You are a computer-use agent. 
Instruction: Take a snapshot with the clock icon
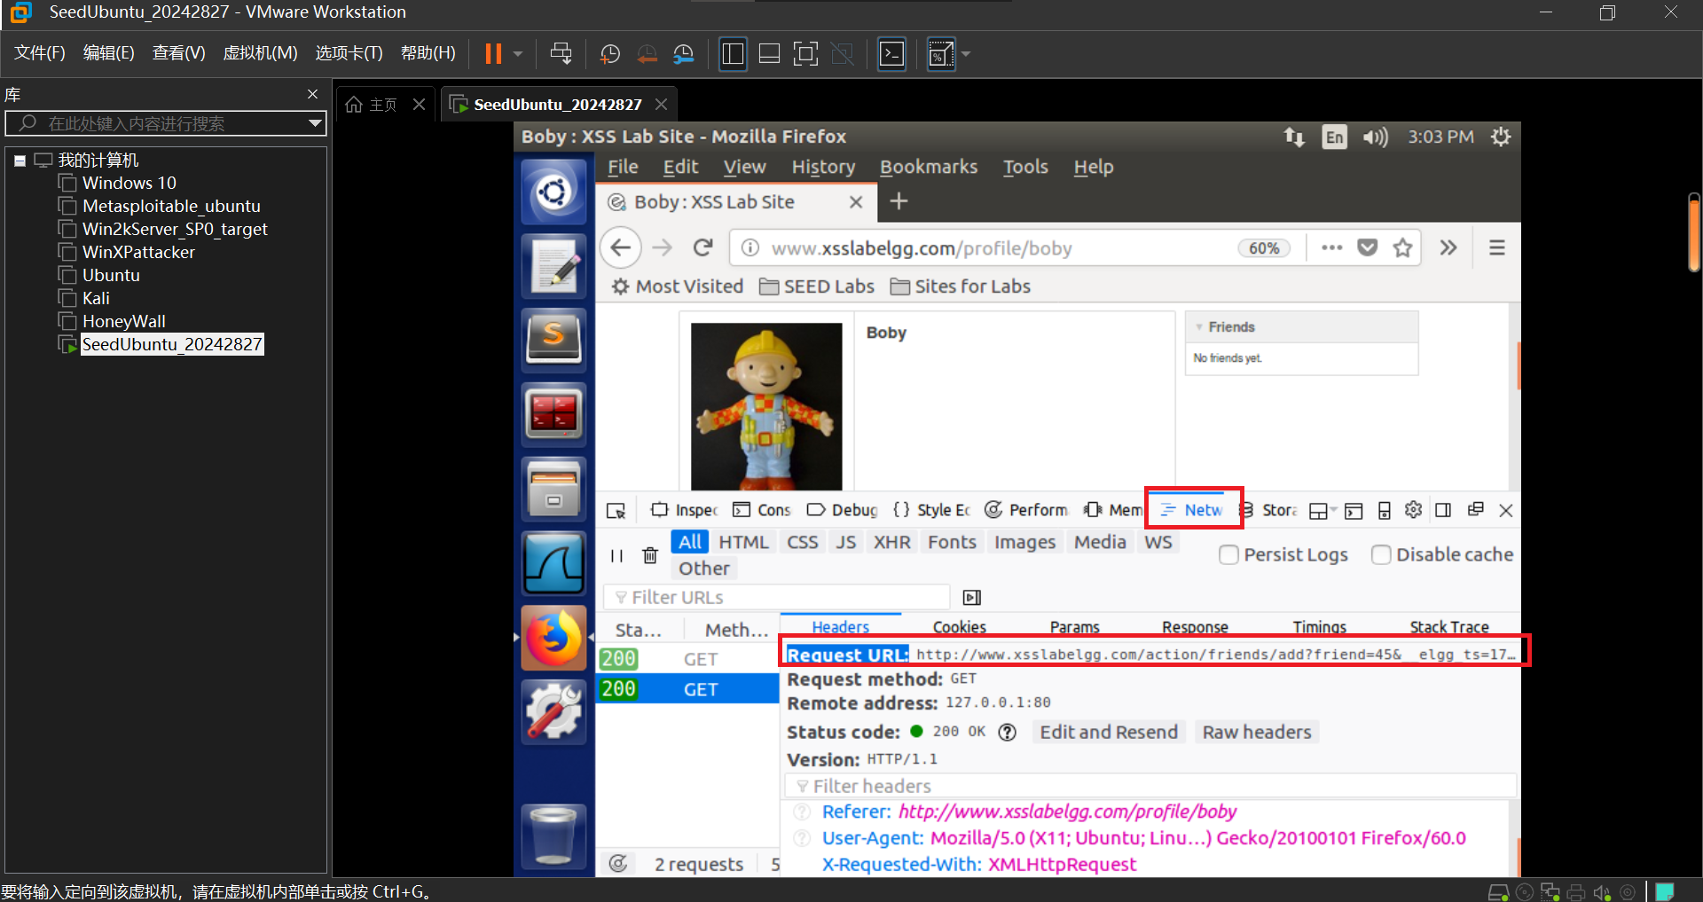(x=610, y=54)
